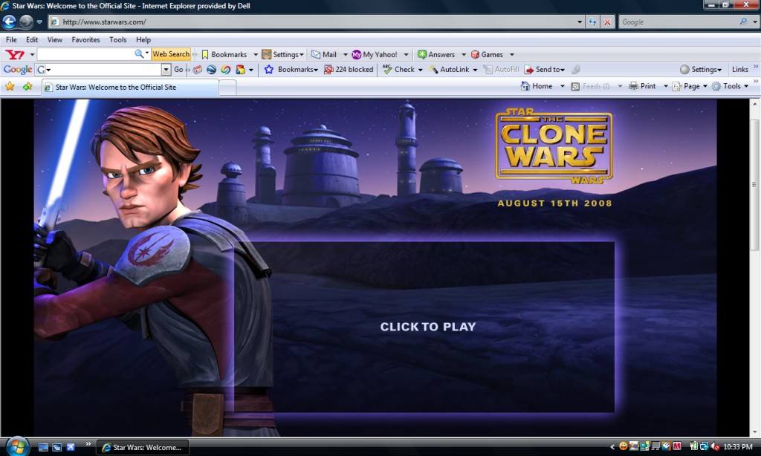The height and width of the screenshot is (456, 761).
Task: Open the Favorites Center star icon
Action: (10, 86)
